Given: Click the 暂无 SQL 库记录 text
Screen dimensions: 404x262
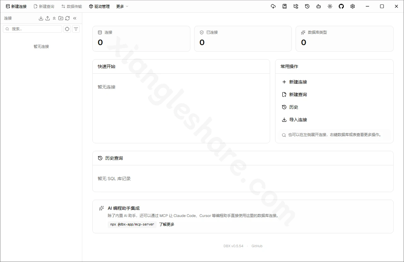Looking at the screenshot, I should 114,179.
